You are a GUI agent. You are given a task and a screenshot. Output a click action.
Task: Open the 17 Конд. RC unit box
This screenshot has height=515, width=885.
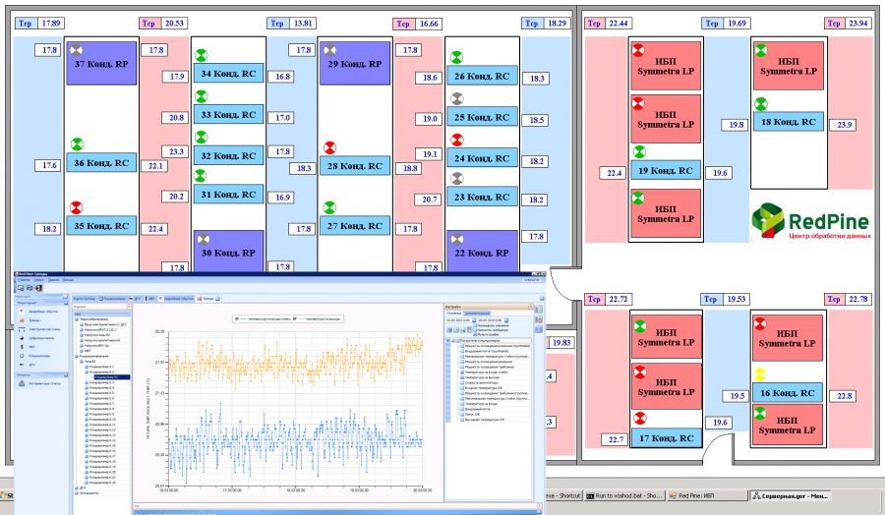[x=666, y=437]
